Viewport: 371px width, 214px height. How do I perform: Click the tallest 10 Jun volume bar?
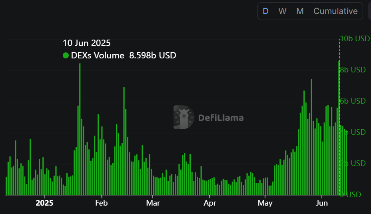(339, 128)
